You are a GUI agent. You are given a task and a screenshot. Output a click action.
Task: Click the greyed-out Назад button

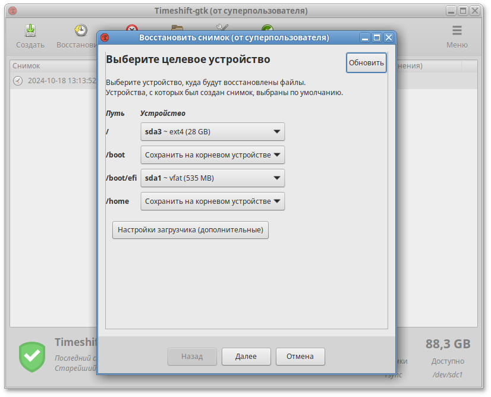tap(192, 357)
